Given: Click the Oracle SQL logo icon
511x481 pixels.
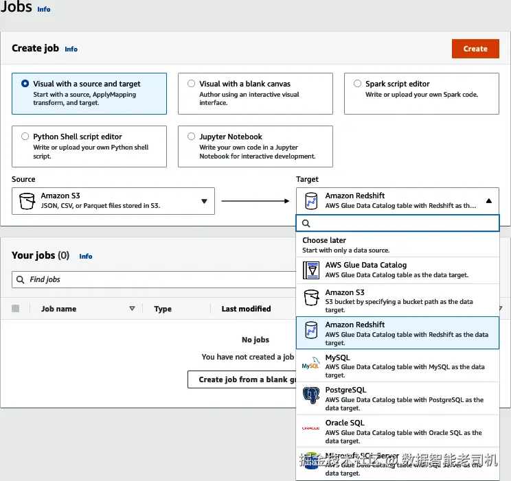Looking at the screenshot, I should click(x=311, y=428).
